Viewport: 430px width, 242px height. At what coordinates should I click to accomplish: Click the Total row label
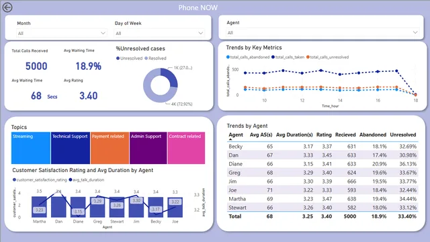pyautogui.click(x=235, y=216)
